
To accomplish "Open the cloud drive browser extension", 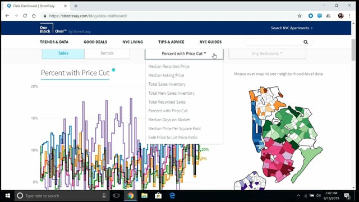I will tap(328, 16).
